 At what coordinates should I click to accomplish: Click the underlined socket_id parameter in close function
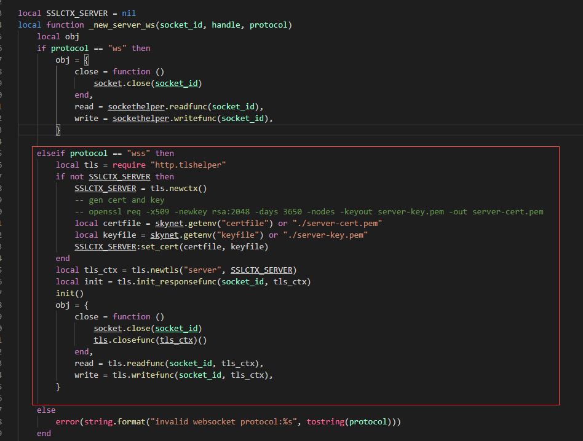pos(176,83)
